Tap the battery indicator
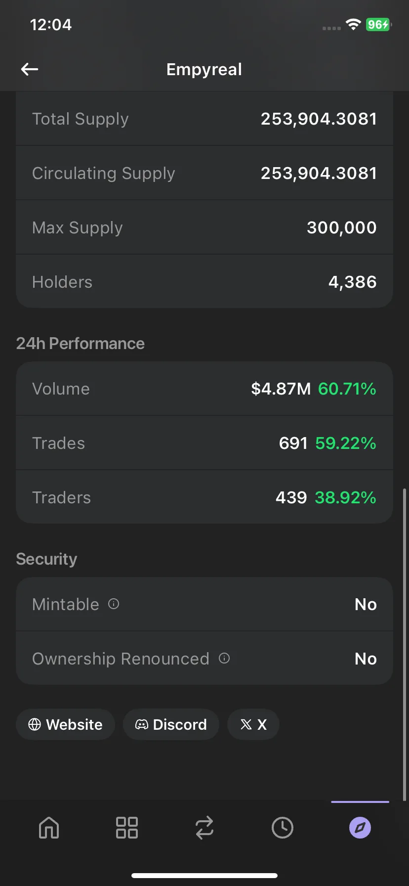Screen dimensions: 409x886 click(378, 24)
